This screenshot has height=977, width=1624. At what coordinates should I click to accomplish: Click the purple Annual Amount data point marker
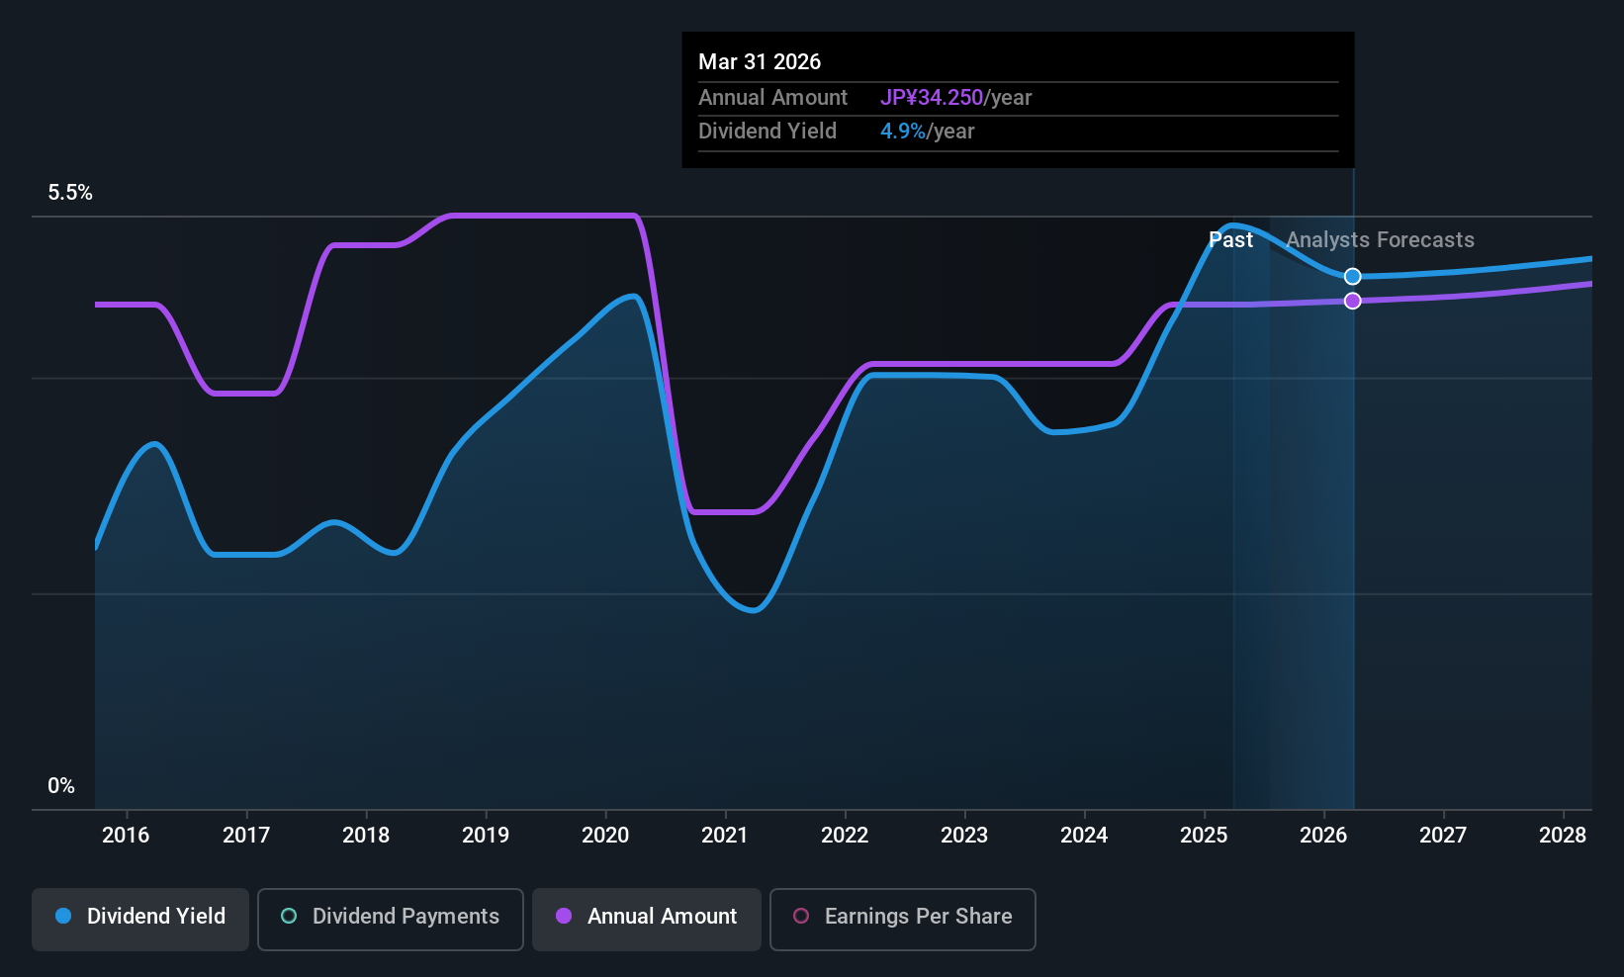[x=1353, y=301]
